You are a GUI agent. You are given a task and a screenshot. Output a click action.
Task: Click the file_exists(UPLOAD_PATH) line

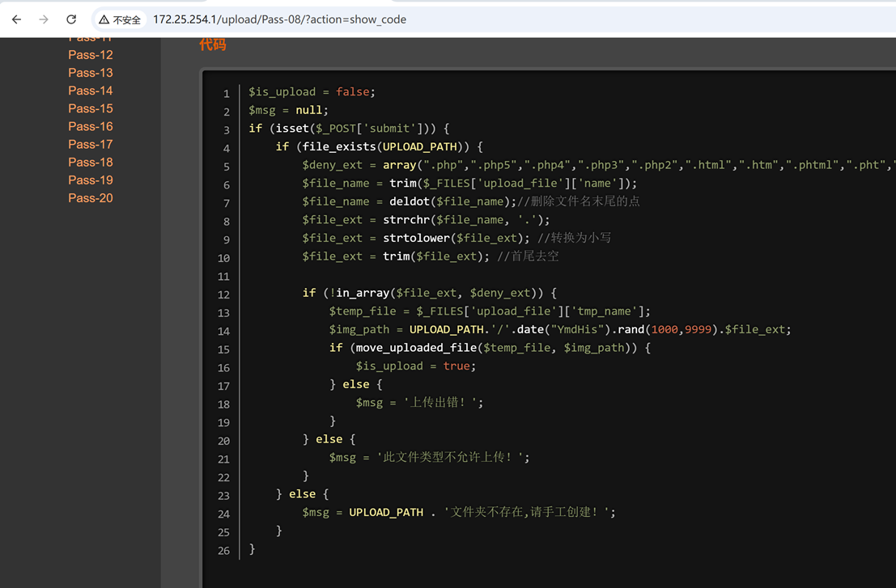click(x=380, y=146)
